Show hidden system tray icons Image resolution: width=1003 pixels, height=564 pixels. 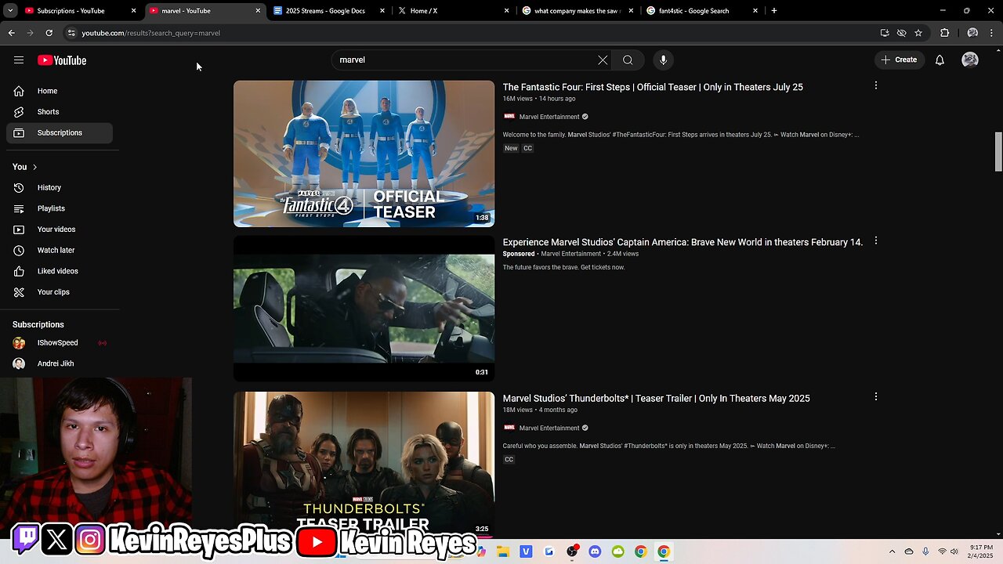click(892, 551)
